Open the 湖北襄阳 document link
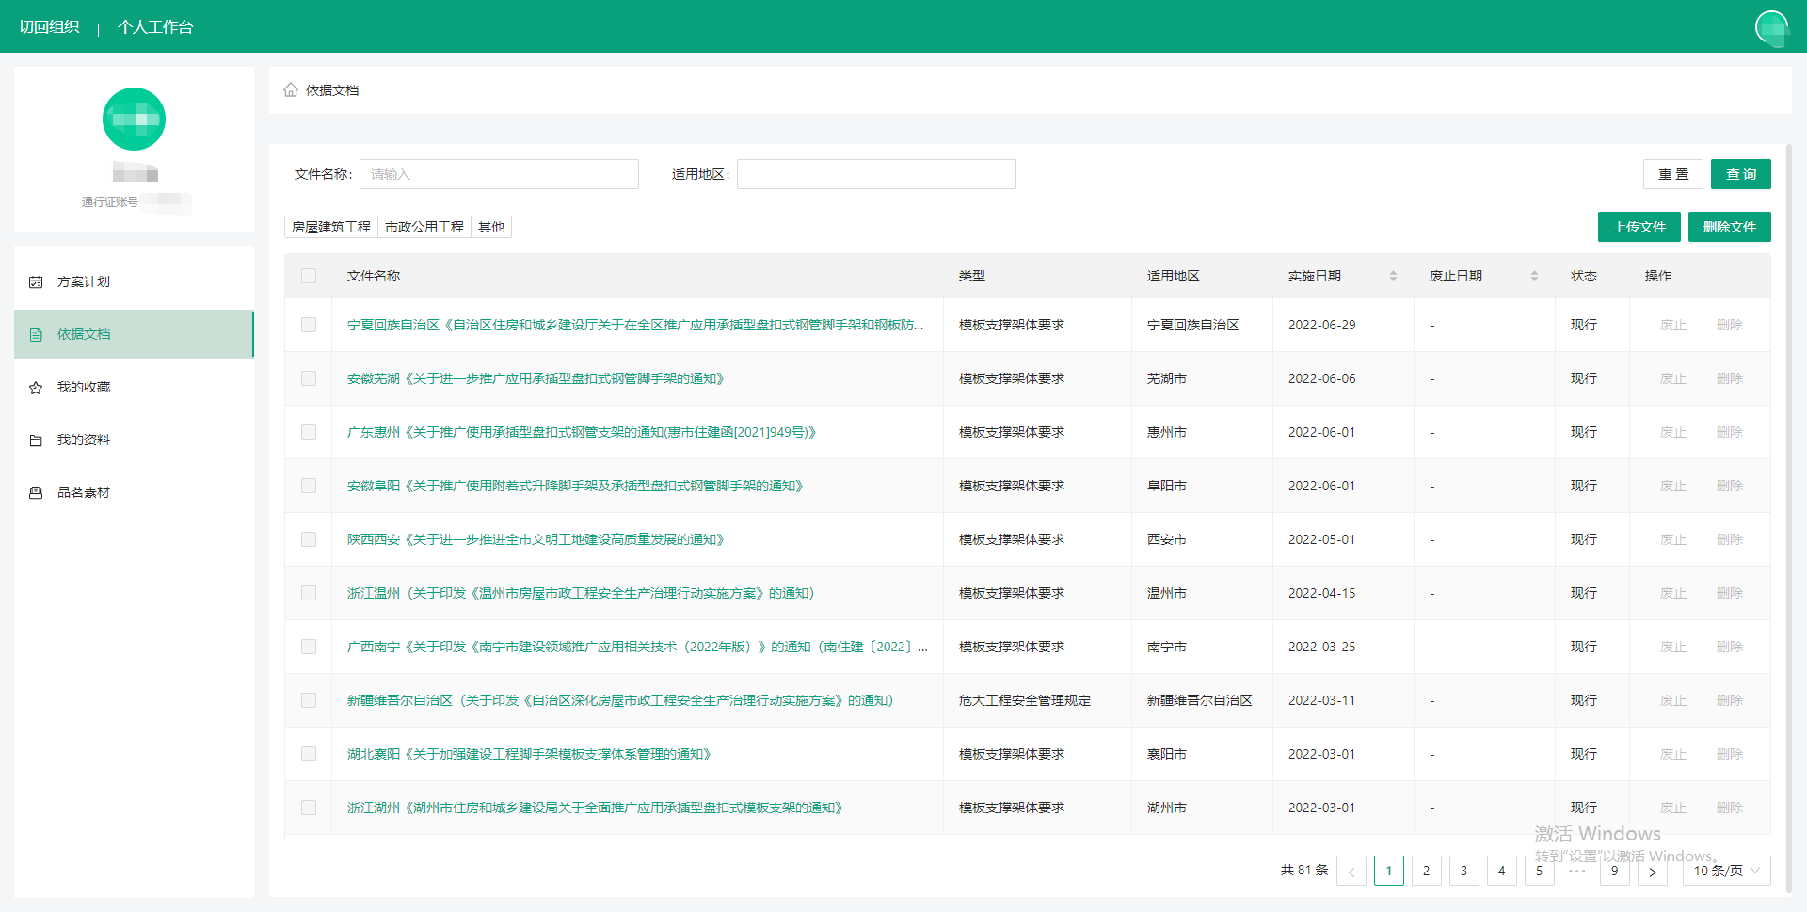The width and height of the screenshot is (1807, 912). [x=529, y=754]
